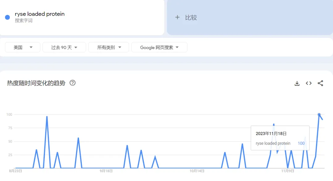Image resolution: width=333 pixels, height=181 pixels.
Task: Open the Google 网页搜索 search type dropdown
Action: 159,47
